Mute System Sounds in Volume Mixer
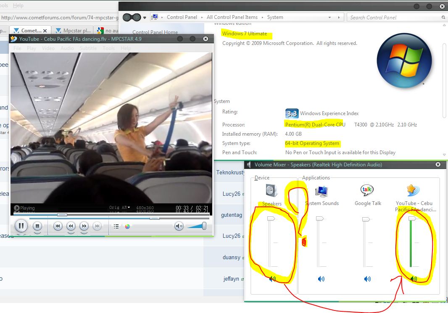 pos(322,279)
